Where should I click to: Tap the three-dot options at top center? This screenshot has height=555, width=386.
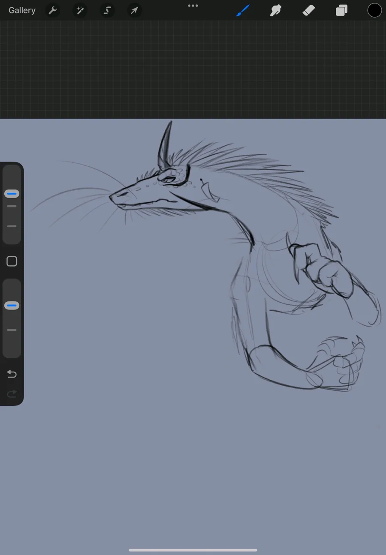pos(193,6)
